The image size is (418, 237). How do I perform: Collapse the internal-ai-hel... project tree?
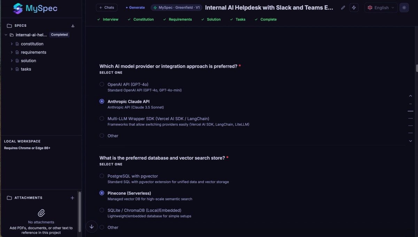pyautogui.click(x=6, y=35)
